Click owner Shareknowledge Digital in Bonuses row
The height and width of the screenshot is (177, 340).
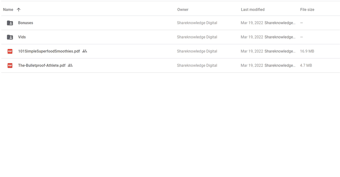197,23
